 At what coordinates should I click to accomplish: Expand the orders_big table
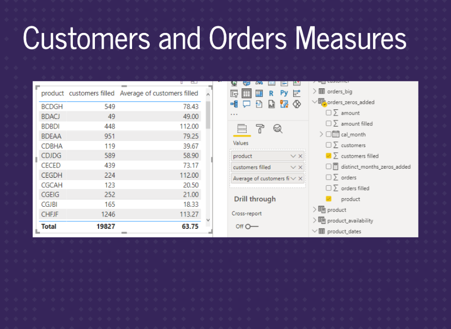[x=315, y=91]
